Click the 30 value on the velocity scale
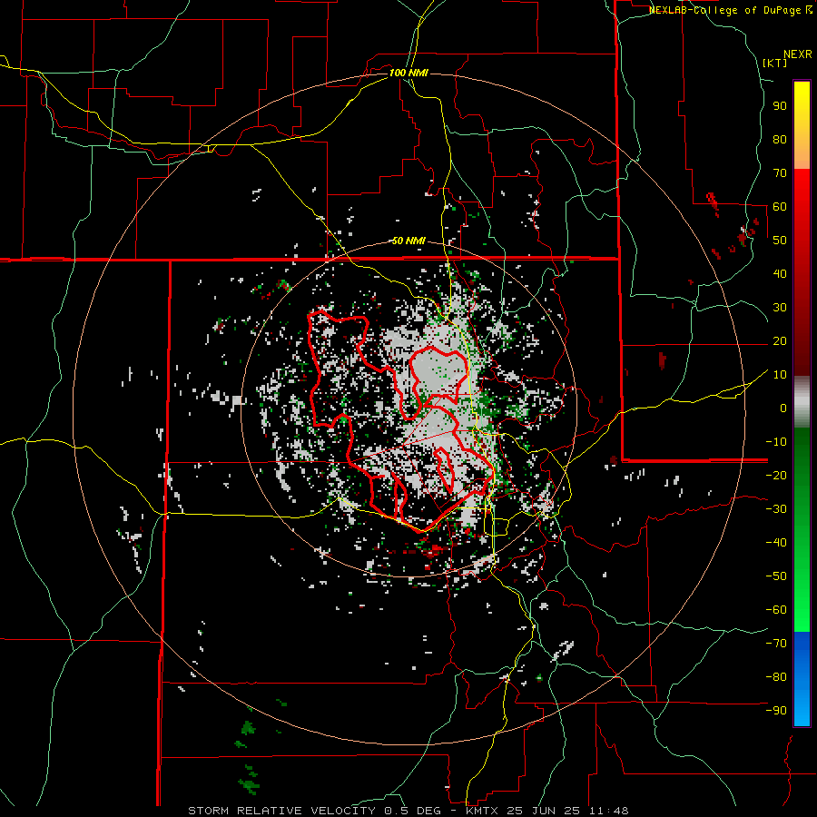Image resolution: width=817 pixels, height=817 pixels. point(780,308)
